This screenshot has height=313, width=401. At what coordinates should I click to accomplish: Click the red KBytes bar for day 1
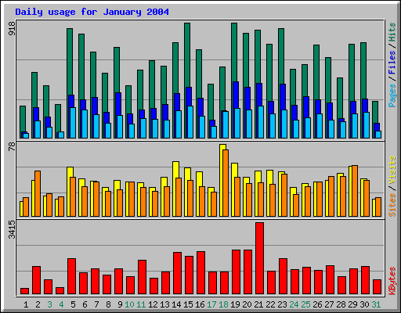pos(24,291)
